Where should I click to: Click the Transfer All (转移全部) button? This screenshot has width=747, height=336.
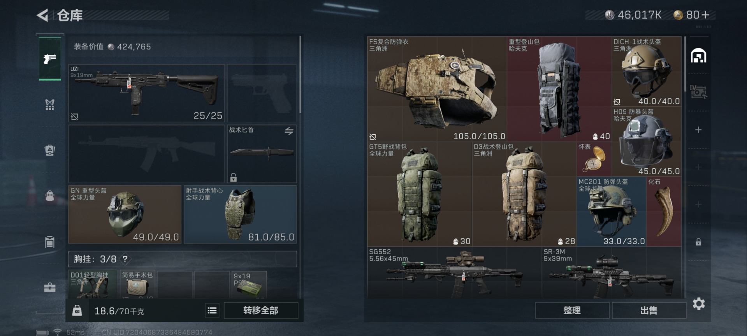pos(261,310)
